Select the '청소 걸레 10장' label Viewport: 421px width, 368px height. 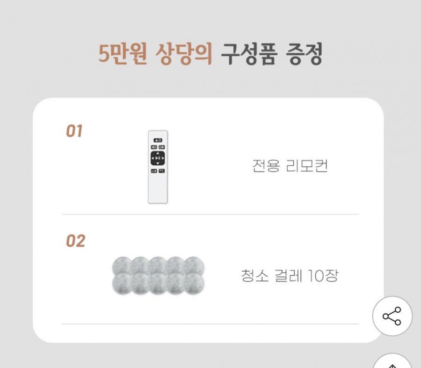tap(290, 276)
